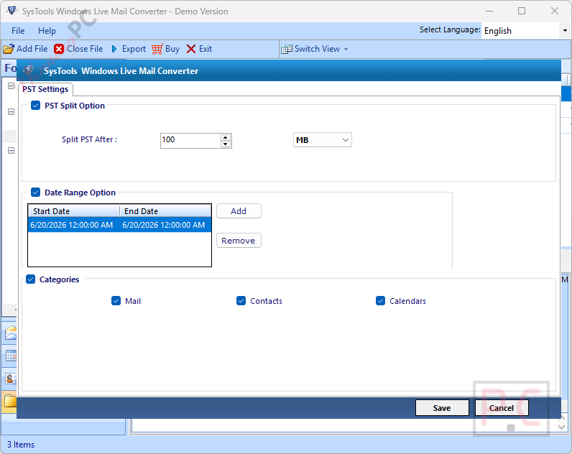
Task: Uncheck the Date Range Option checkbox
Action: [35, 193]
